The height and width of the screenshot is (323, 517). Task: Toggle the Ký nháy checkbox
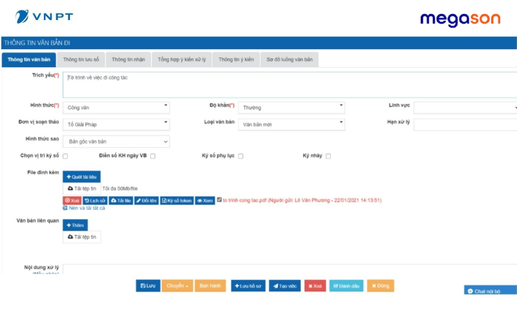328,156
